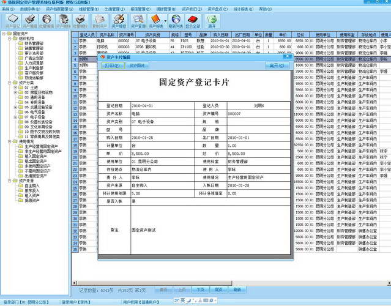Click horizontal scrollbar left arrow
Image resolution: width=391 pixels, height=306 pixels.
point(74,283)
